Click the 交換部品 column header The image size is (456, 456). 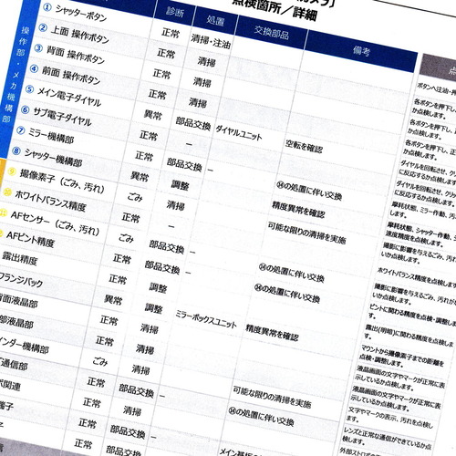271,33
